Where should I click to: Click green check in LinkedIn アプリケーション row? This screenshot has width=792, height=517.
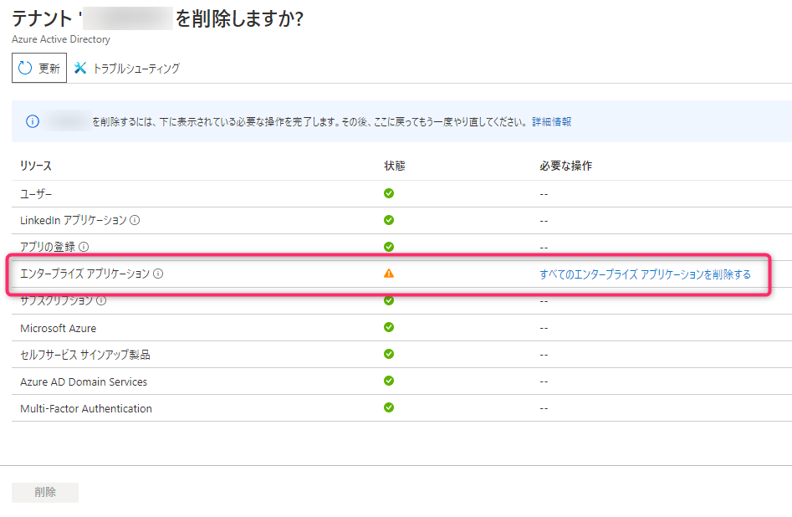coord(389,220)
